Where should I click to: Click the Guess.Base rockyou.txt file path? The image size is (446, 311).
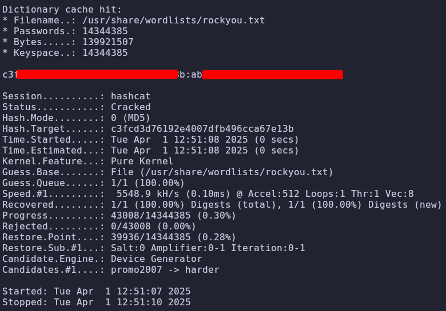(x=222, y=172)
